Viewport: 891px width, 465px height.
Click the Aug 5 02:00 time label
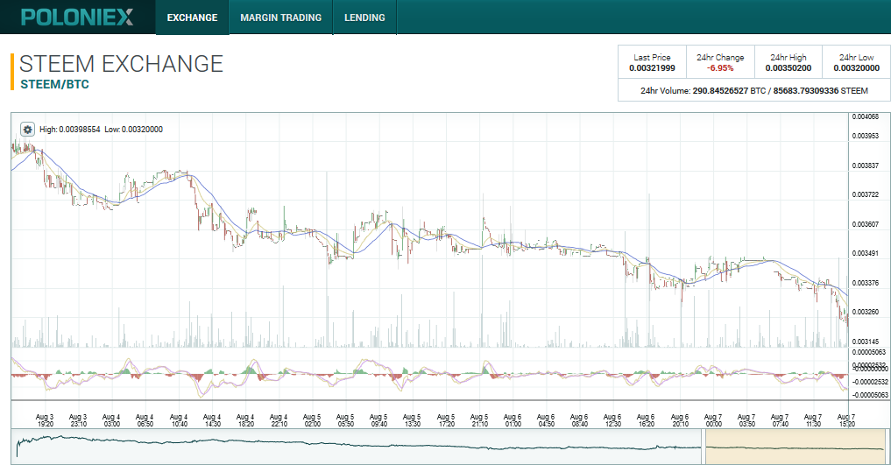point(312,420)
